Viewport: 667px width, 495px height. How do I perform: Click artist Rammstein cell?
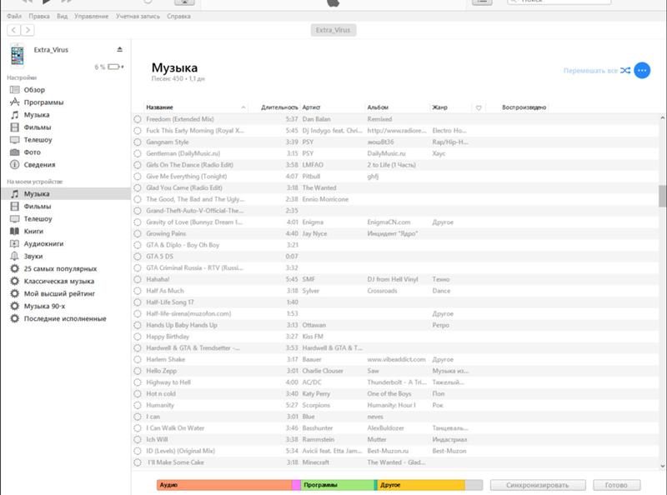pos(318,439)
